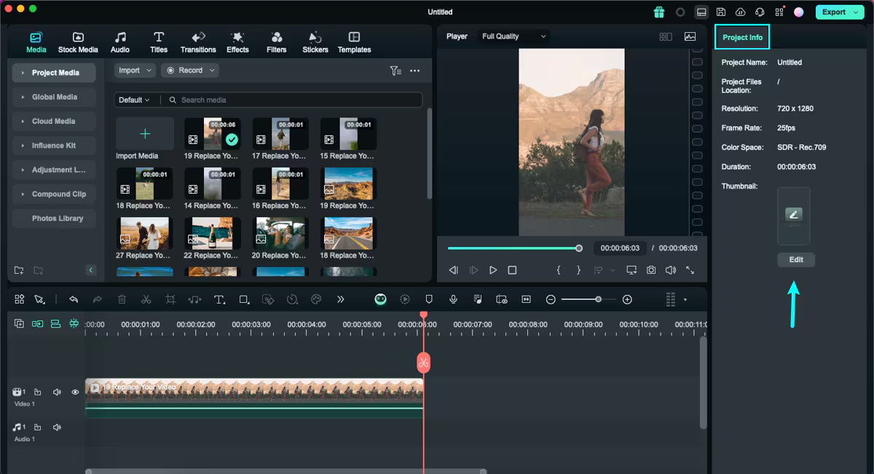Toggle the auto ripple link icon
The height and width of the screenshot is (474, 874).
37,324
